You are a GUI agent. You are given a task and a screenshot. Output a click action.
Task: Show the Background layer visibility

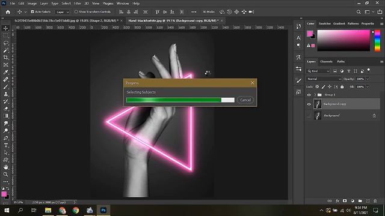point(309,116)
